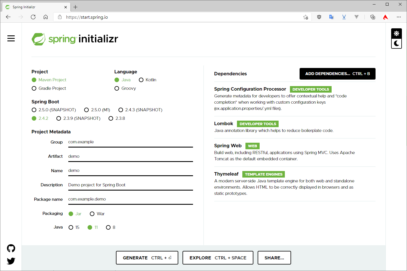This screenshot has height=271, width=407.
Task: Select Gradle Project option
Action: pyautogui.click(x=49, y=88)
